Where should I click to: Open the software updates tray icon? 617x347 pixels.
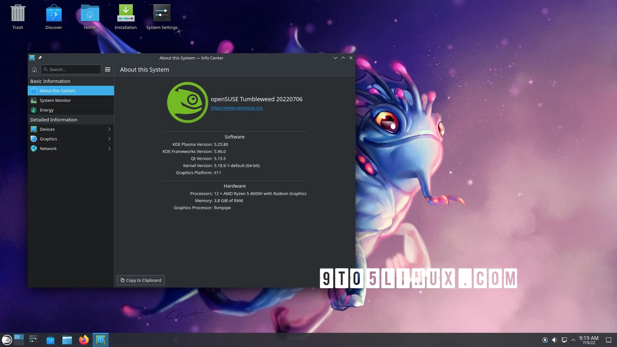[x=545, y=340]
